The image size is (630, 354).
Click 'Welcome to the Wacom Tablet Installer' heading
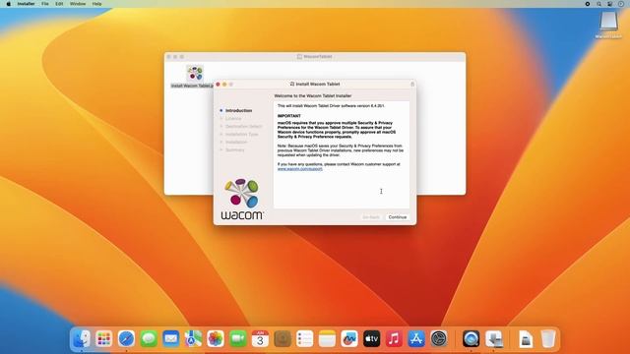pos(313,96)
